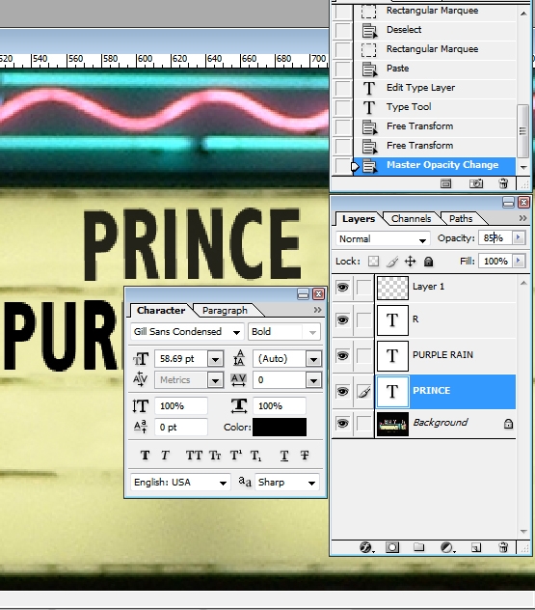Apply Subscript text style
The image size is (535, 610).
(x=255, y=456)
